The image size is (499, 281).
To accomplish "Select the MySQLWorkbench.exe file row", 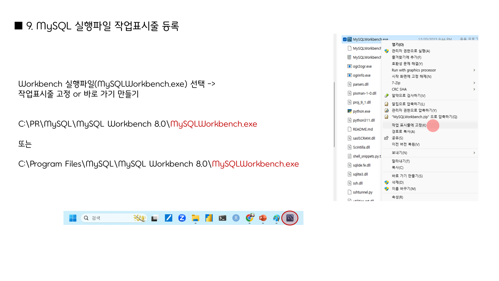I will [410, 39].
